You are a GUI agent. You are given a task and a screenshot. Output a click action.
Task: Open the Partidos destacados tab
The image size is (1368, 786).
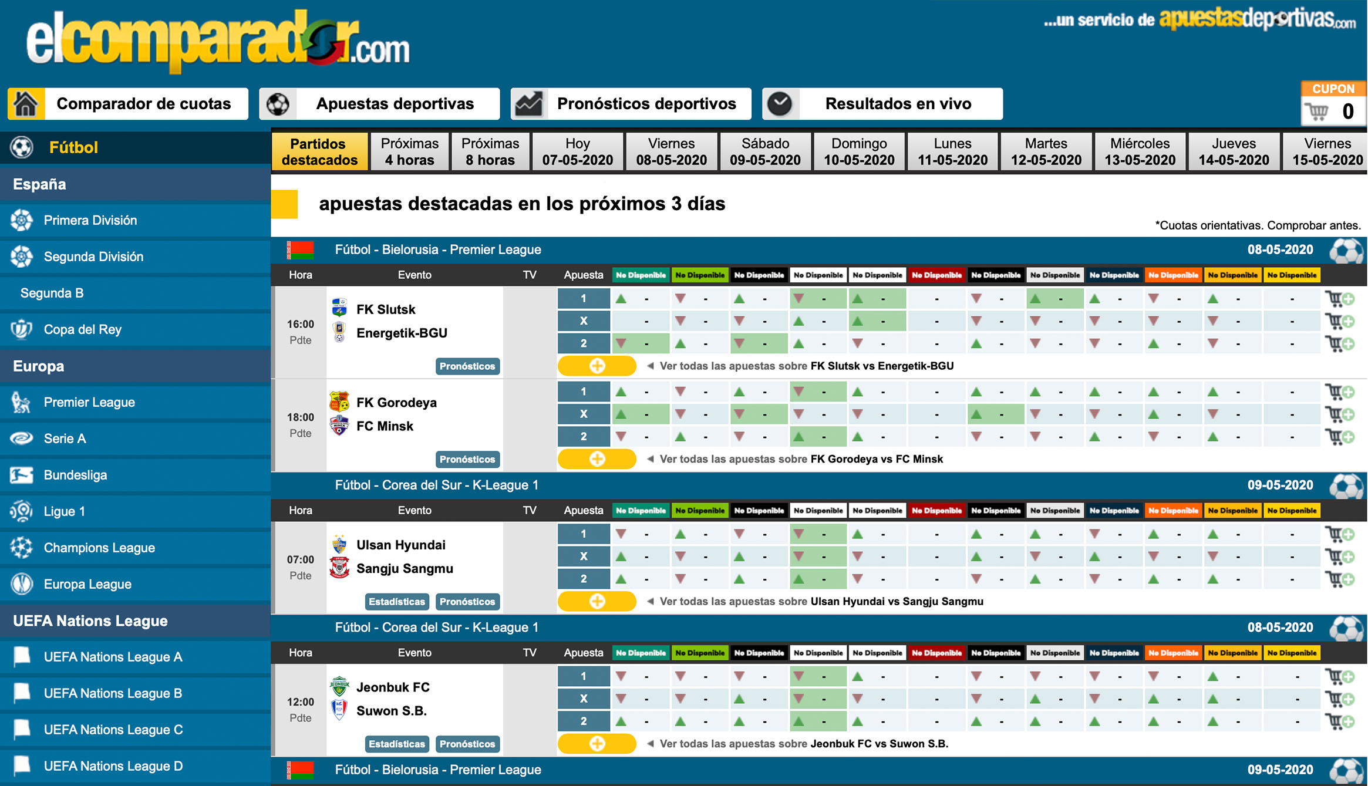[319, 151]
